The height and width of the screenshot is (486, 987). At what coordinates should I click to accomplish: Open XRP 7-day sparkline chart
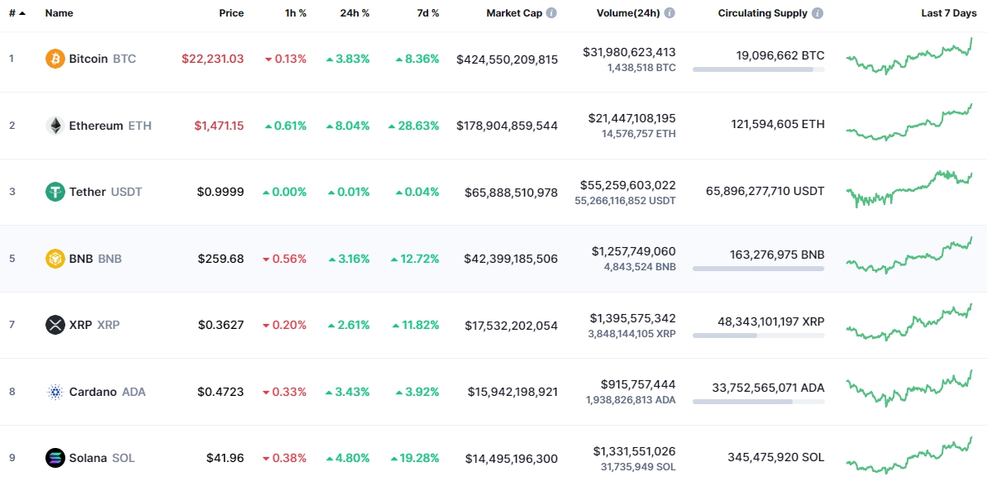(x=909, y=322)
